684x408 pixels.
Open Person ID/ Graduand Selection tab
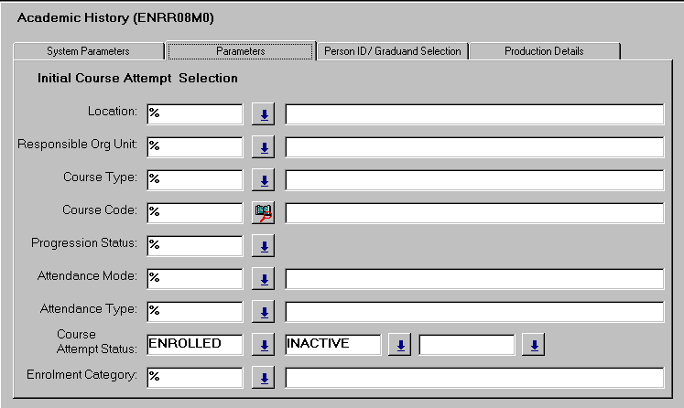(x=392, y=51)
